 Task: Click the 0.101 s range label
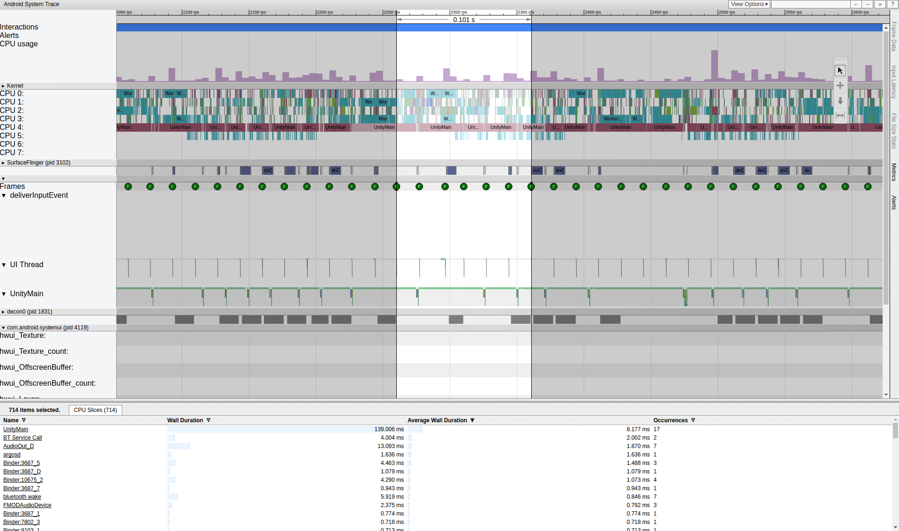464,20
